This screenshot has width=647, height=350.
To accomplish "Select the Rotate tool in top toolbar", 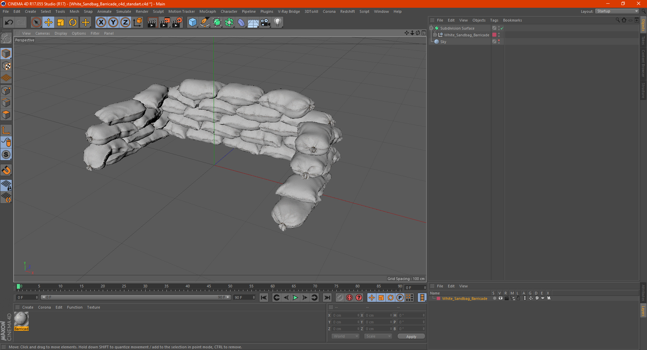I will tap(73, 23).
